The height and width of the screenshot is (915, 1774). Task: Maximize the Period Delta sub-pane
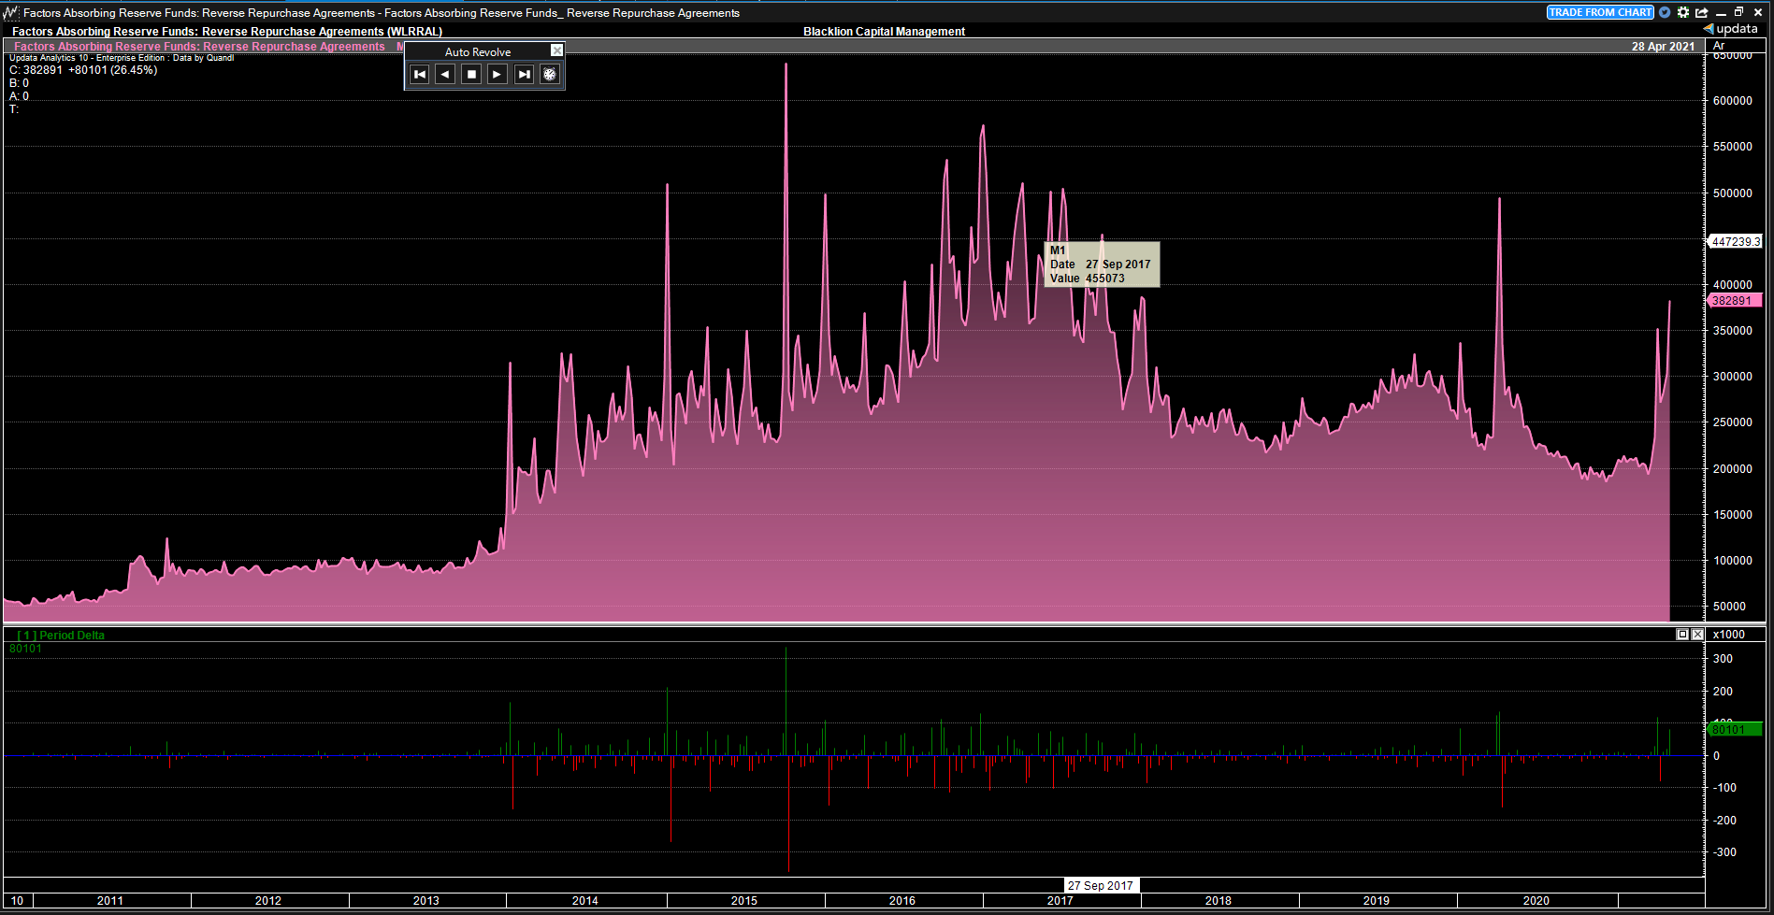(1682, 635)
